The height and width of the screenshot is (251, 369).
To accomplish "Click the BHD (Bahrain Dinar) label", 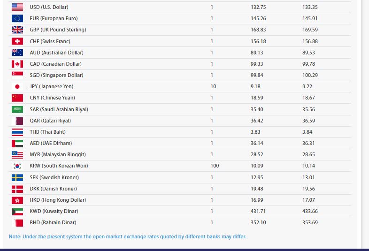I will pos(53,222).
